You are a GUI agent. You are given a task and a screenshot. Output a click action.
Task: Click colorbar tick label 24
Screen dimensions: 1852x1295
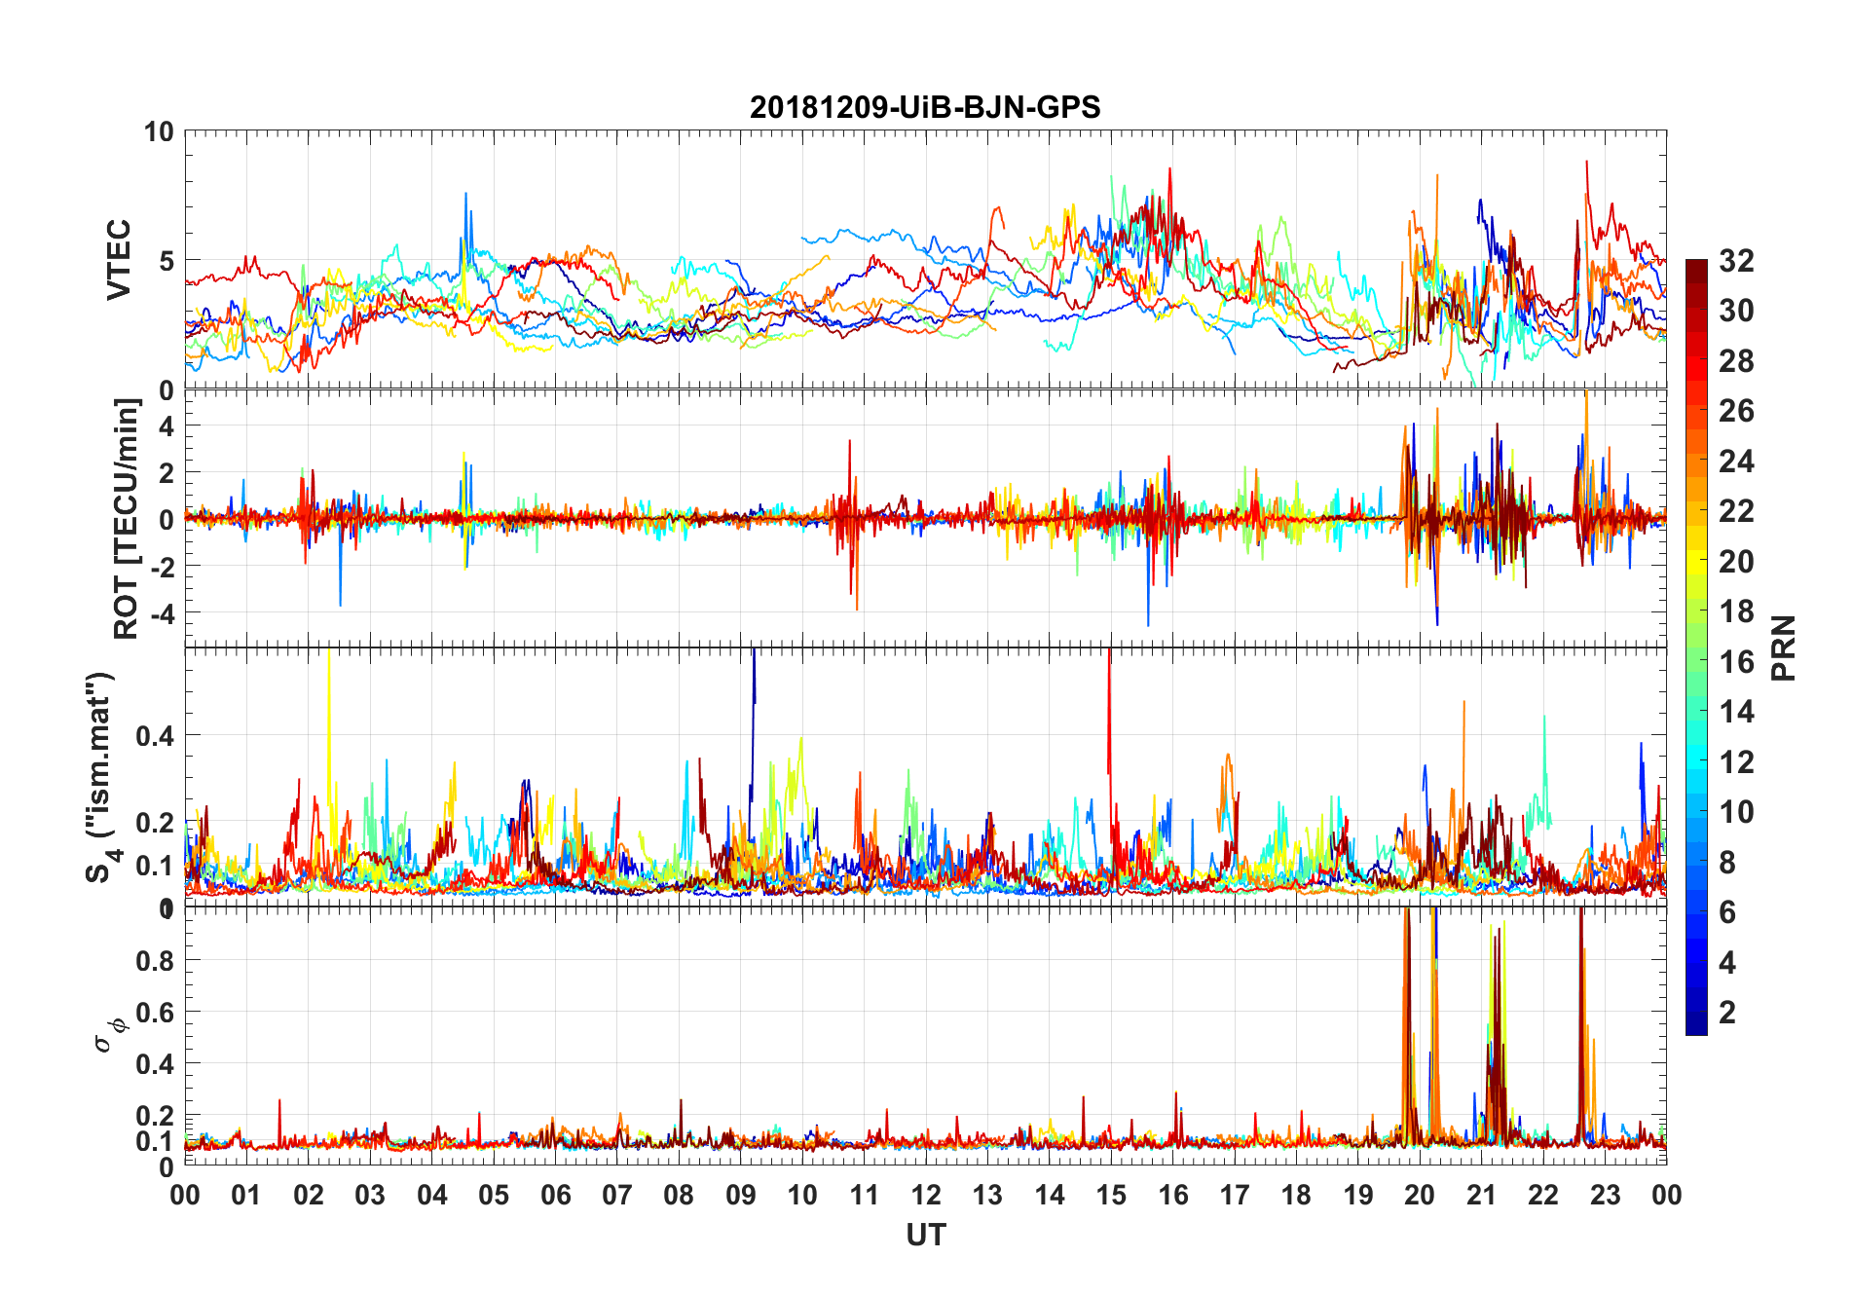point(1735,462)
